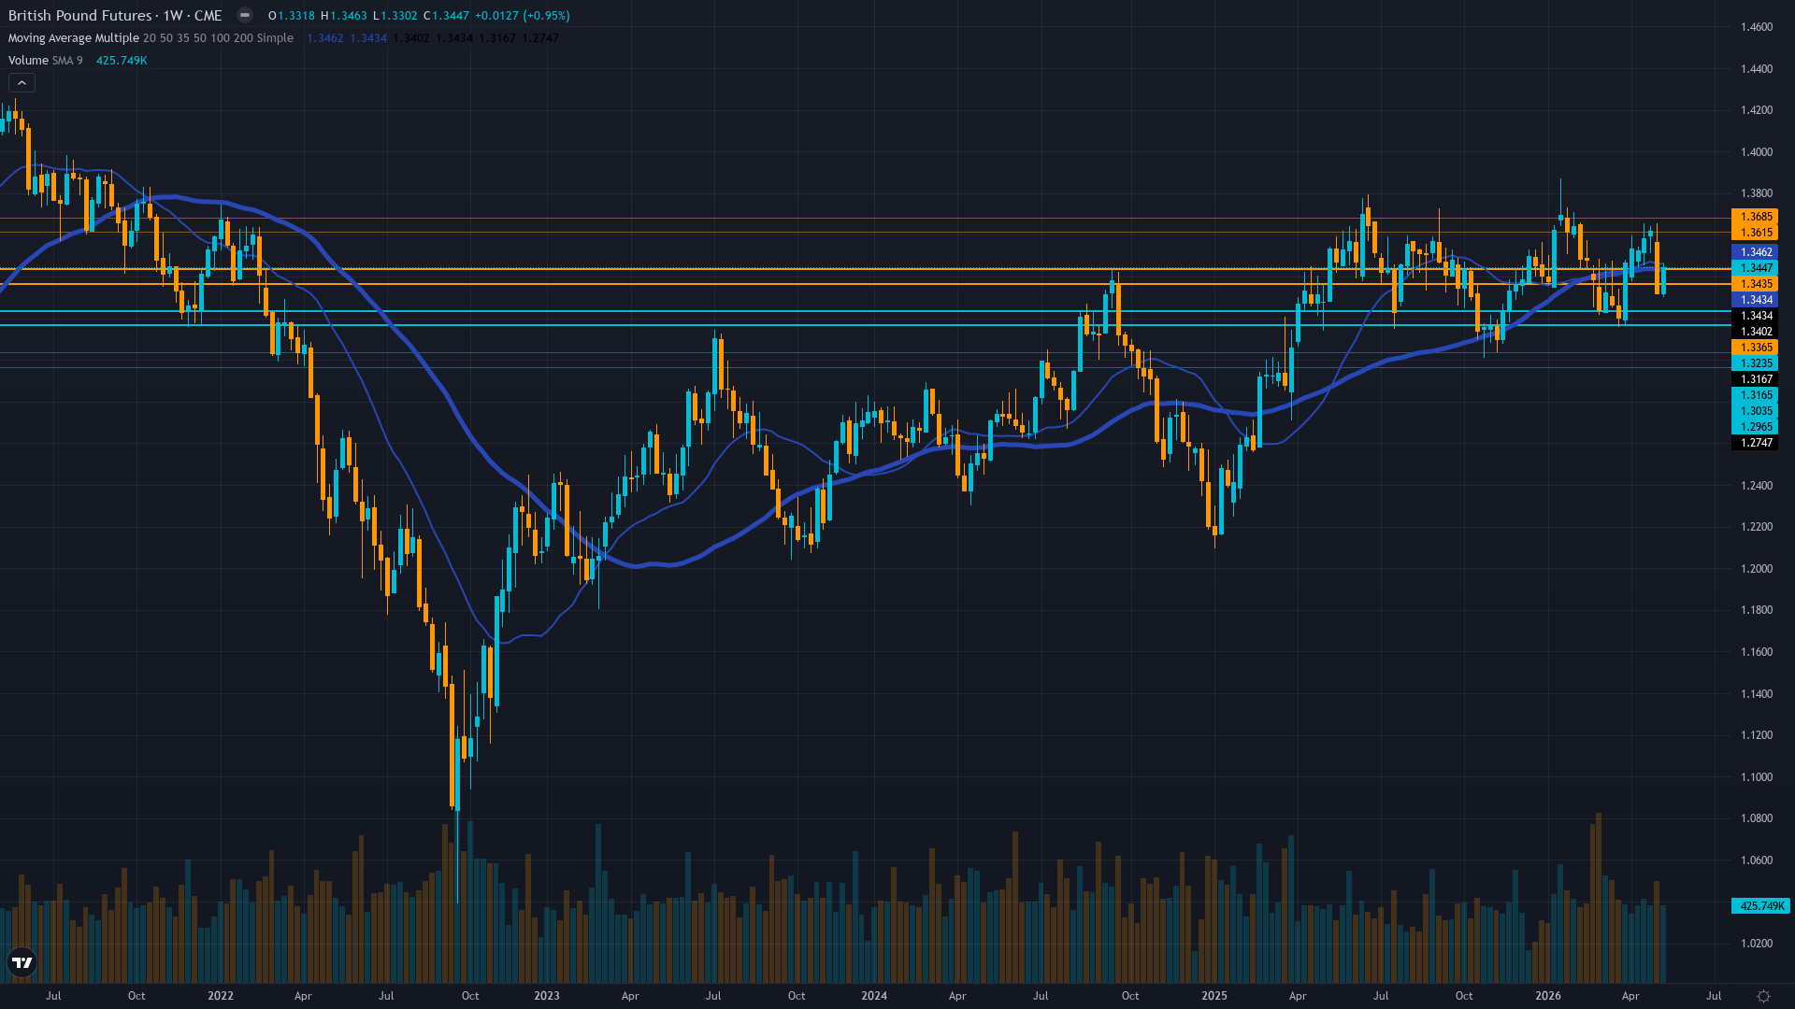Click the 2025 label on time axis
The width and height of the screenshot is (1795, 1009).
[1214, 996]
